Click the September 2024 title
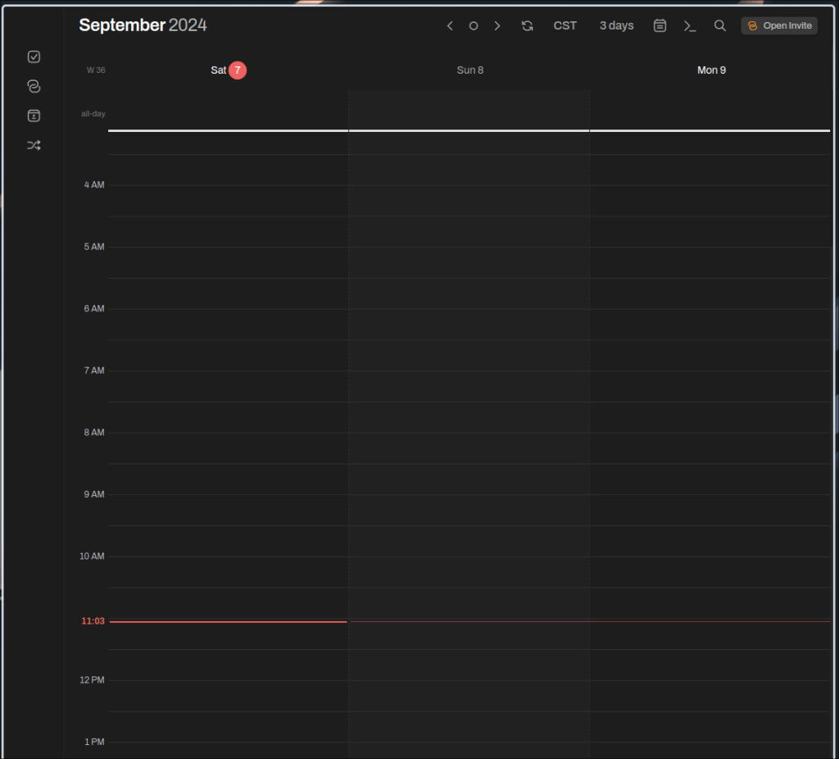Image resolution: width=839 pixels, height=759 pixels. (x=143, y=25)
